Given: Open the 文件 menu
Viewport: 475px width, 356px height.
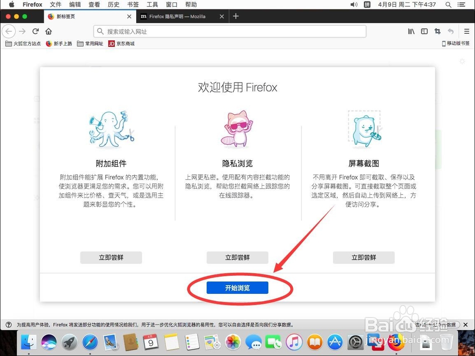Looking at the screenshot, I should [x=56, y=5].
